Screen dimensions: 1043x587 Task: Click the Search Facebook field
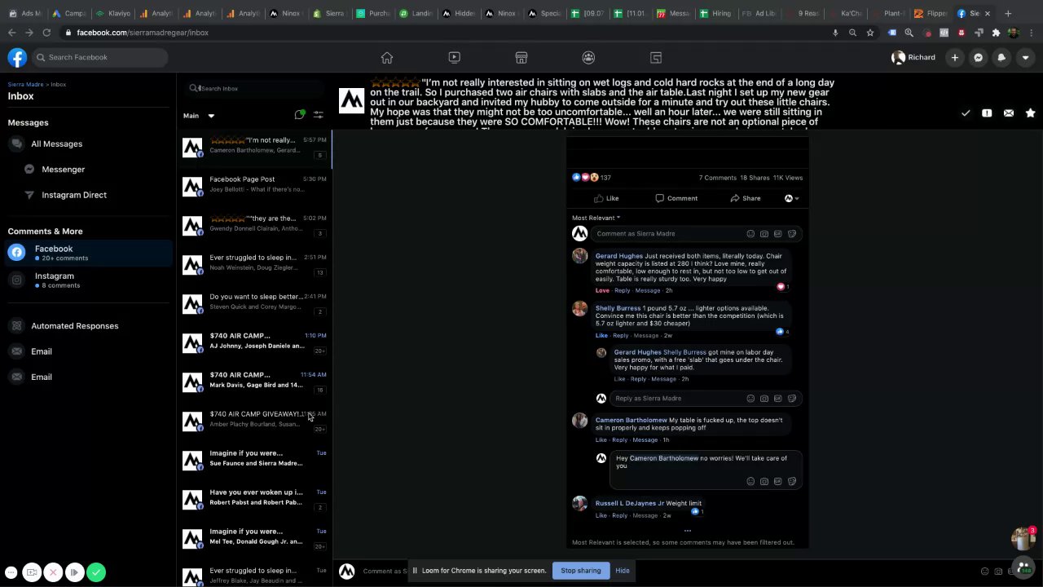(x=100, y=57)
